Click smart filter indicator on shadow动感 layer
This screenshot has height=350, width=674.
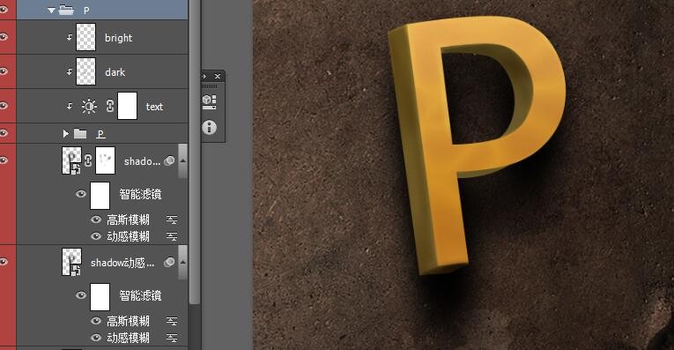(169, 262)
